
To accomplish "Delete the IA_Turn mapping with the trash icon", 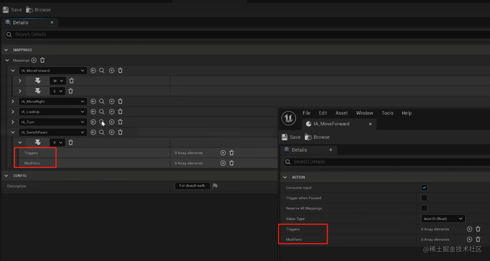I will (120, 122).
